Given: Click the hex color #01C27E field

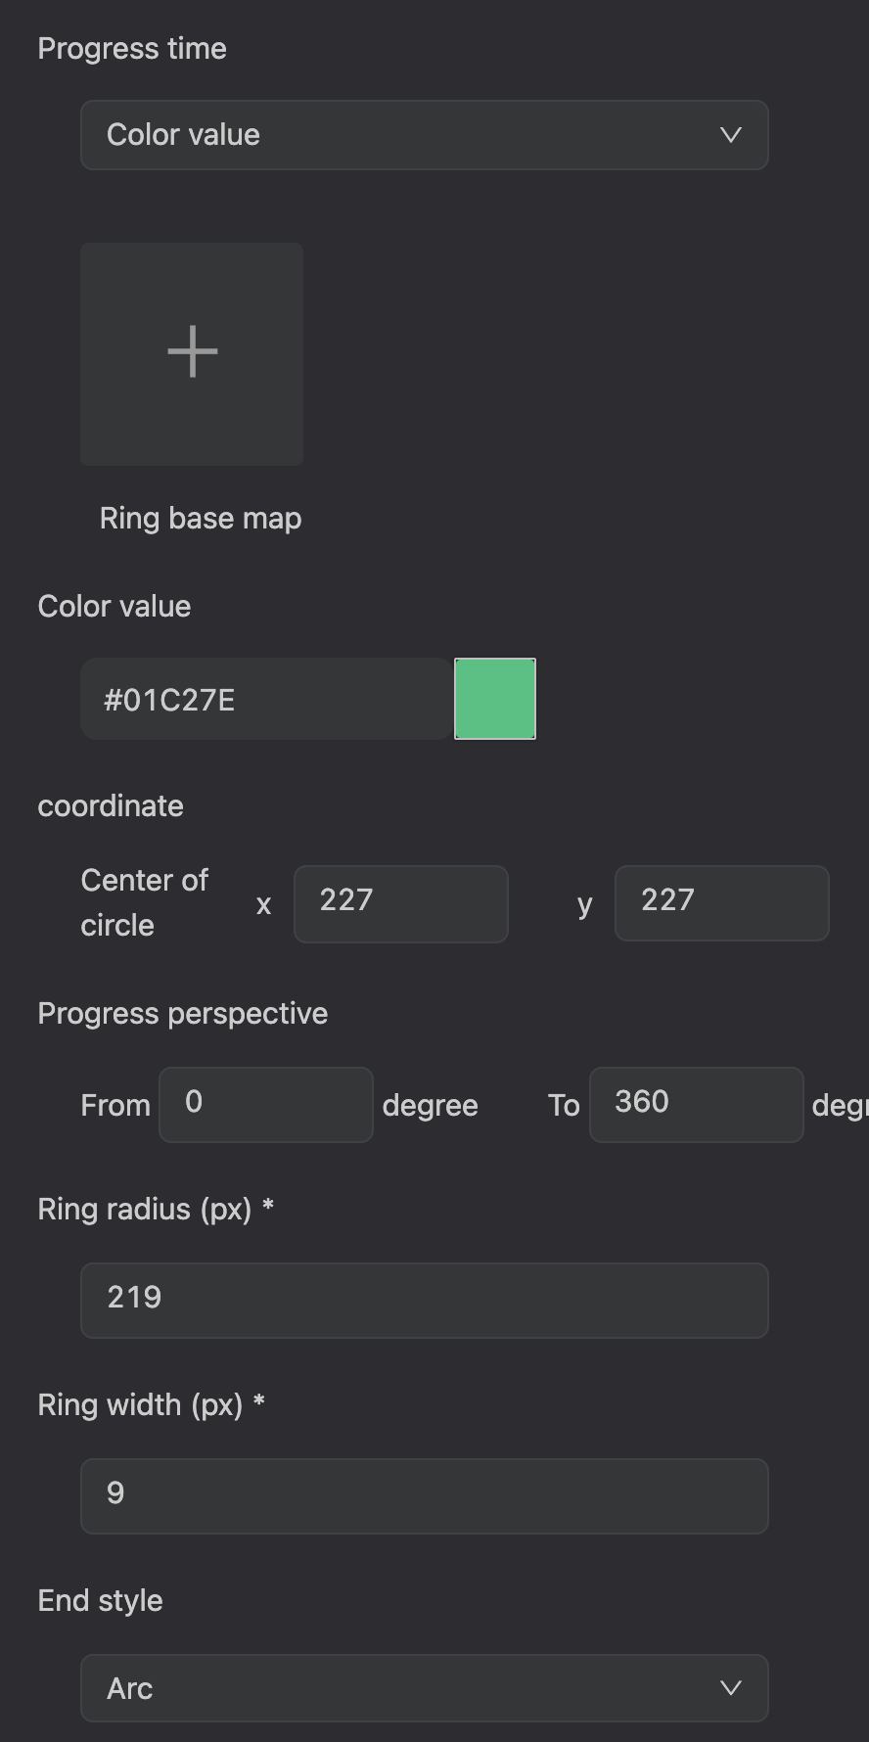Looking at the screenshot, I should pos(266,699).
